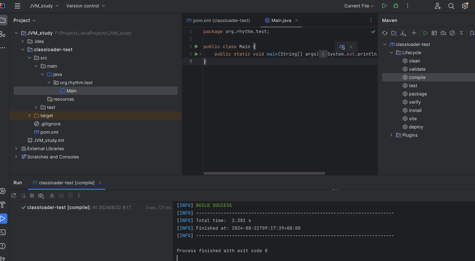475x261 pixels.
Task: Collapse the Maven Lifecycle node
Action: (x=391, y=53)
